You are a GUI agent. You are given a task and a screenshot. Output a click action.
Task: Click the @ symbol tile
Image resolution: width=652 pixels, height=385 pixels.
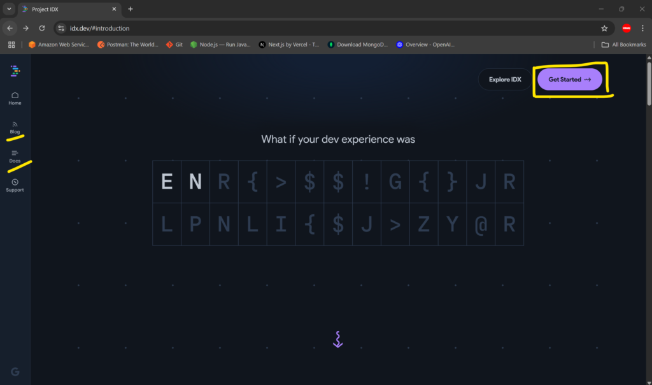click(481, 224)
